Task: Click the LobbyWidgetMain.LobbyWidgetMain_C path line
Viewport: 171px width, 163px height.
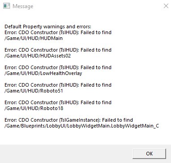Action: [x=81, y=126]
